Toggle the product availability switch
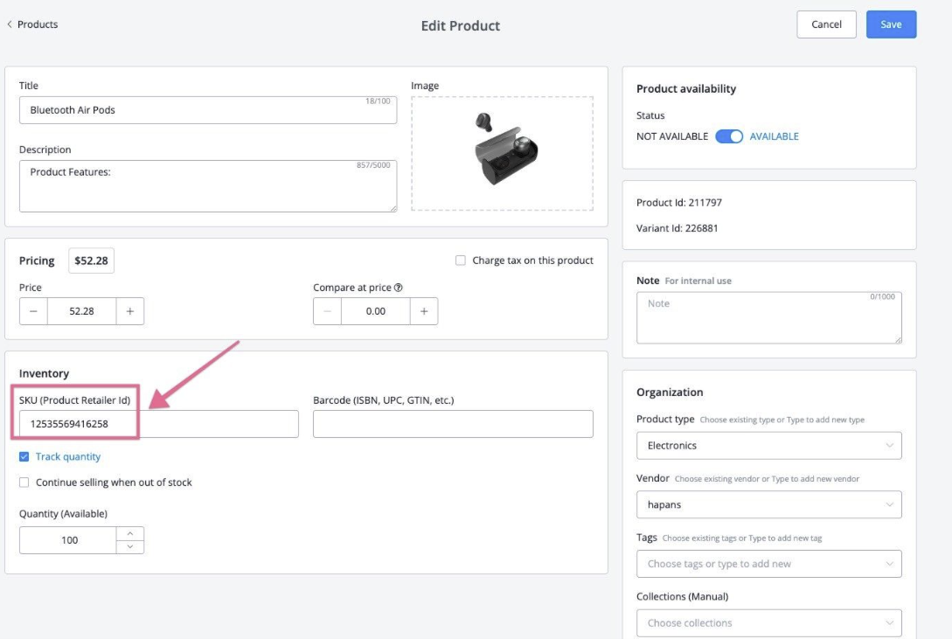 click(728, 136)
